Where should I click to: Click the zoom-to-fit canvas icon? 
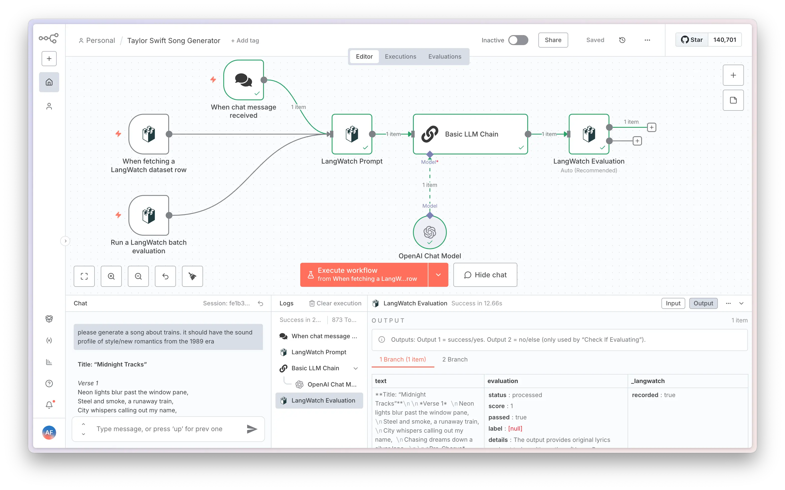pos(84,276)
